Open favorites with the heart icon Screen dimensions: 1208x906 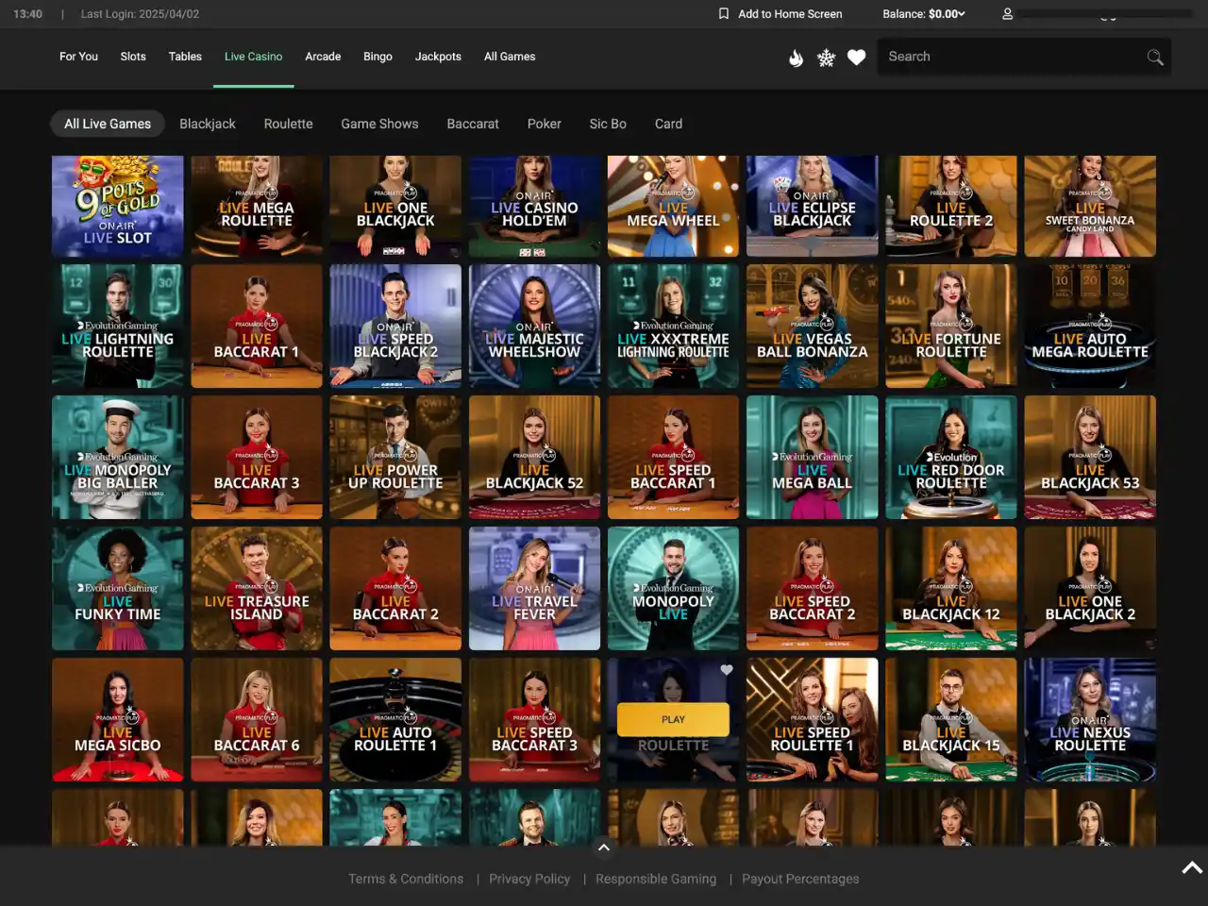coord(856,58)
